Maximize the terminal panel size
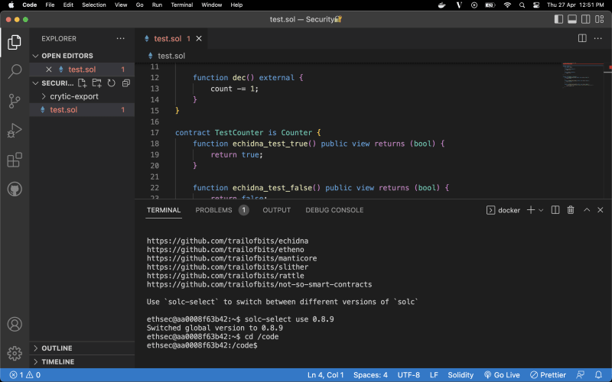The image size is (612, 382). 587,210
